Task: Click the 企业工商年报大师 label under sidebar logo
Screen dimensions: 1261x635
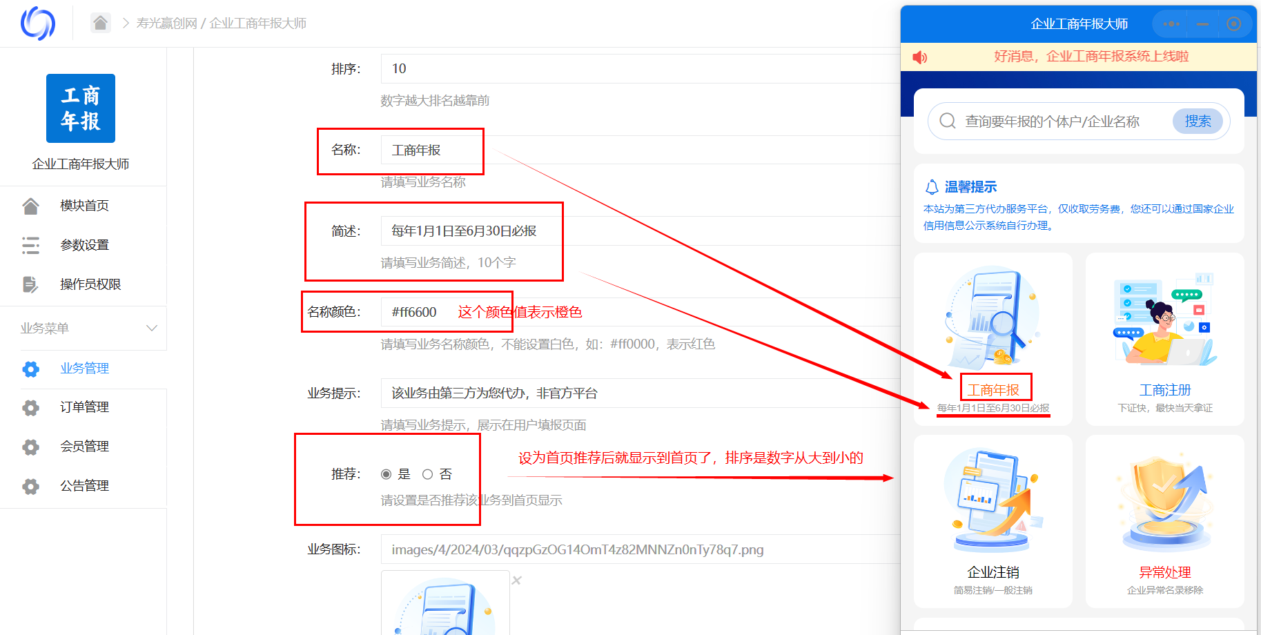Action: 81,164
